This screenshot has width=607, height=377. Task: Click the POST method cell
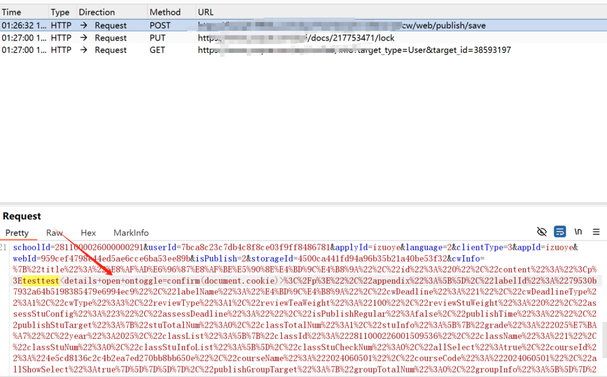pos(160,25)
